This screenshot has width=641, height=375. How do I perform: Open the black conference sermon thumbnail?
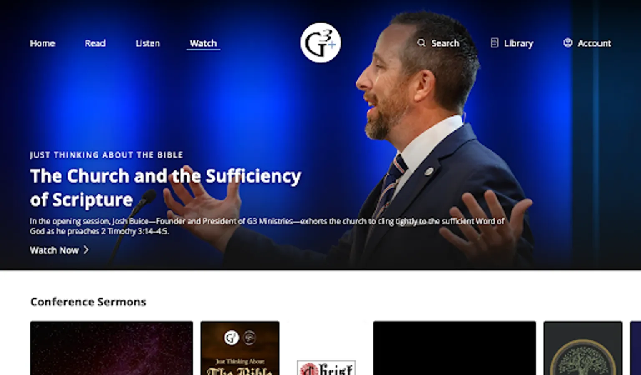click(x=454, y=348)
